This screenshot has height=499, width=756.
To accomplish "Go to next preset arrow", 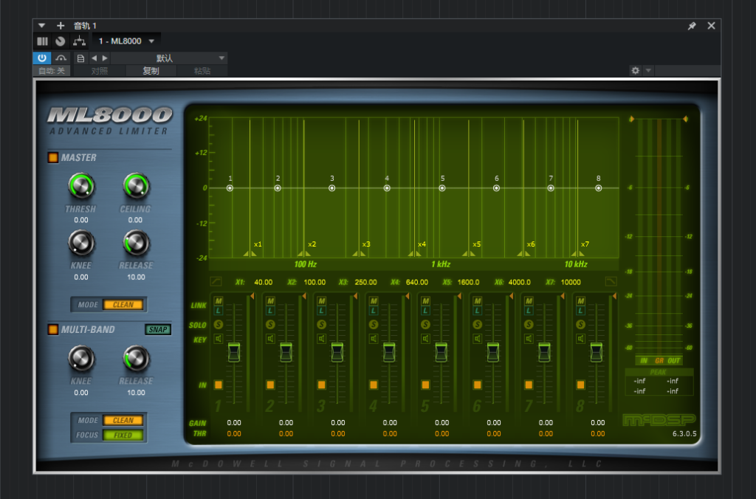I will point(105,58).
